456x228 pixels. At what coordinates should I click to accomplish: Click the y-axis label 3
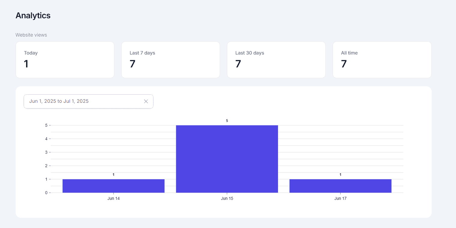point(46,152)
